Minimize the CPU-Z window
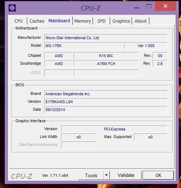This screenshot has height=188, width=181. (137, 8)
